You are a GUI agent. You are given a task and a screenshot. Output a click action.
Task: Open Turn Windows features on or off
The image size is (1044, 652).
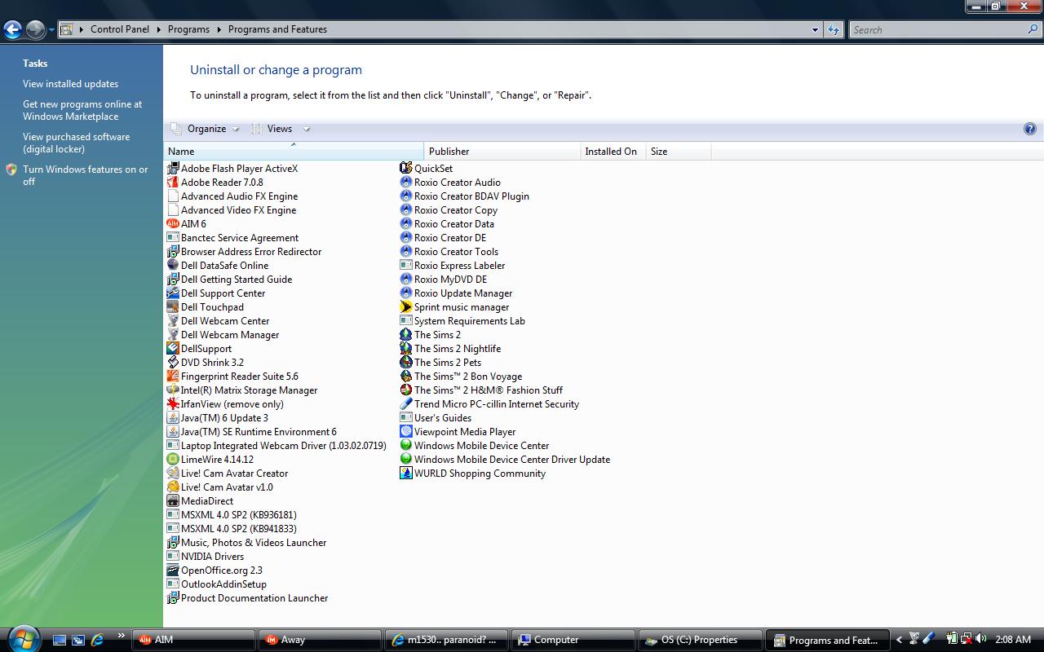[85, 175]
